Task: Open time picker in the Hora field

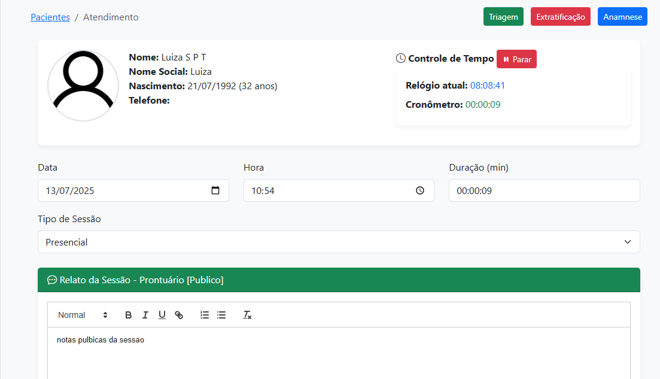Action: coord(420,190)
